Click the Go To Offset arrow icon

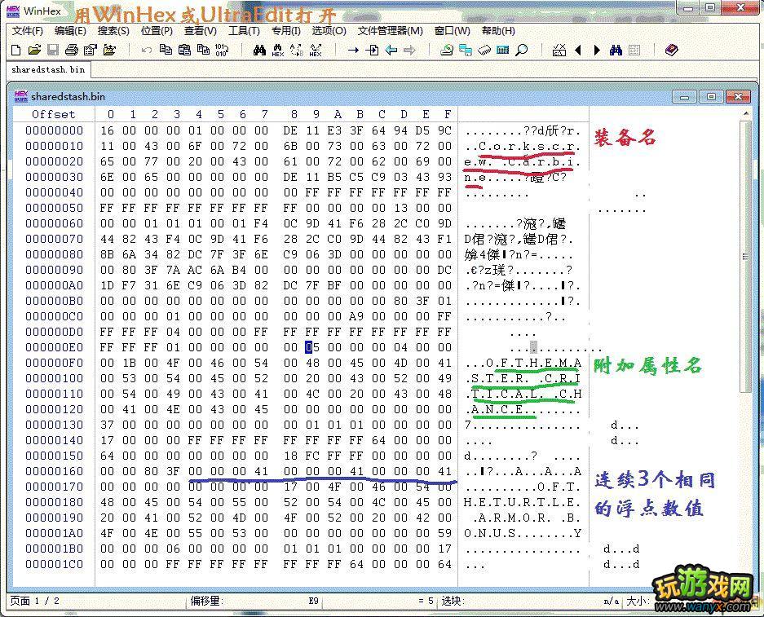pyautogui.click(x=353, y=50)
